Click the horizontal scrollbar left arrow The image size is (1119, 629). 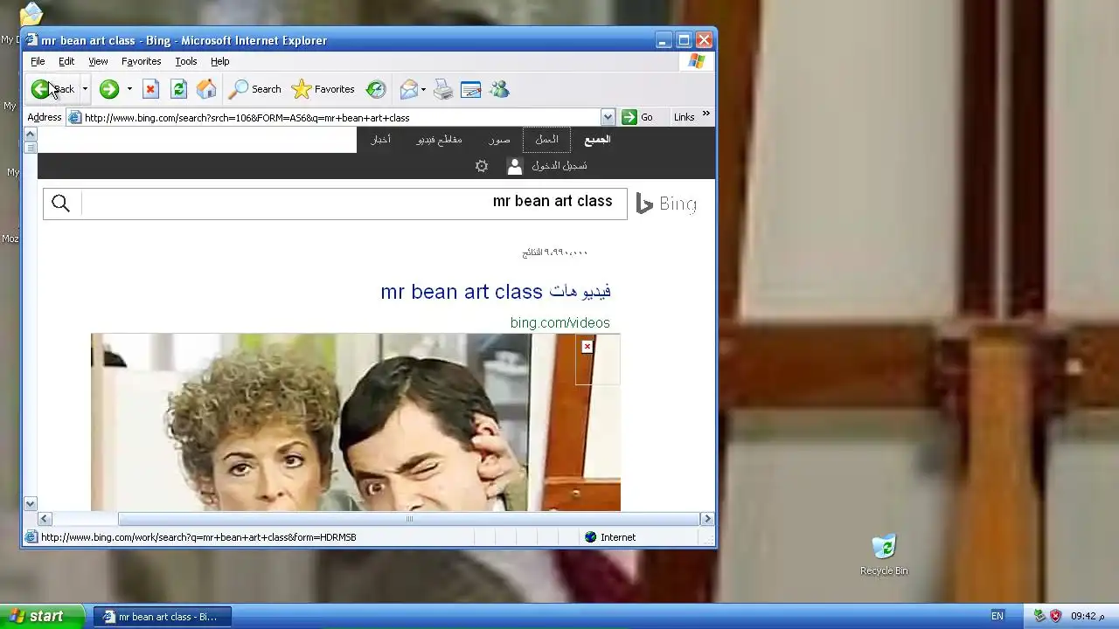(x=45, y=519)
